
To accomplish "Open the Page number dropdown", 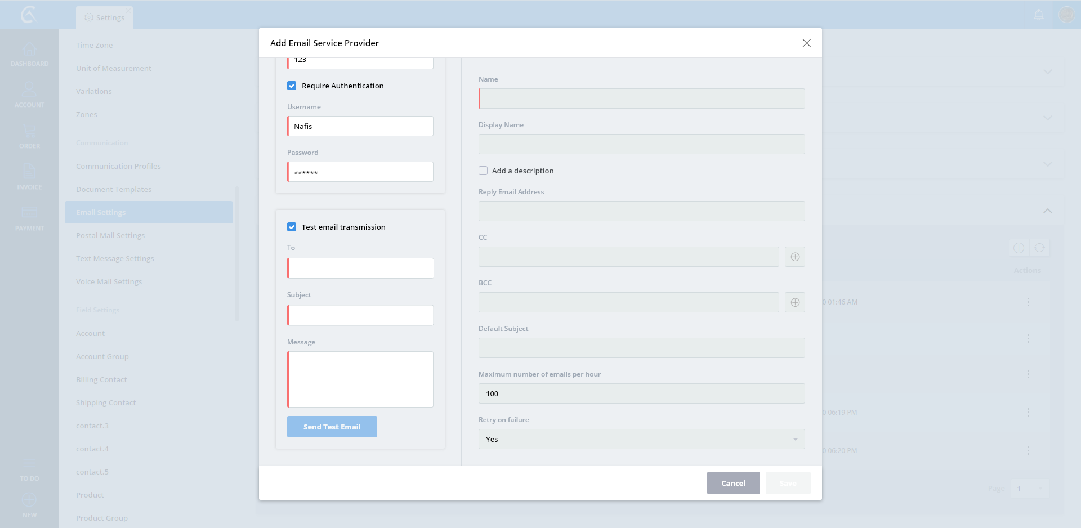I will (x=1030, y=489).
